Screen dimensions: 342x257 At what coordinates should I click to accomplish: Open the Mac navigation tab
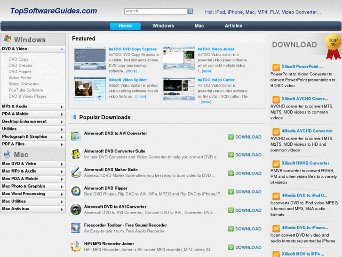(x=199, y=26)
